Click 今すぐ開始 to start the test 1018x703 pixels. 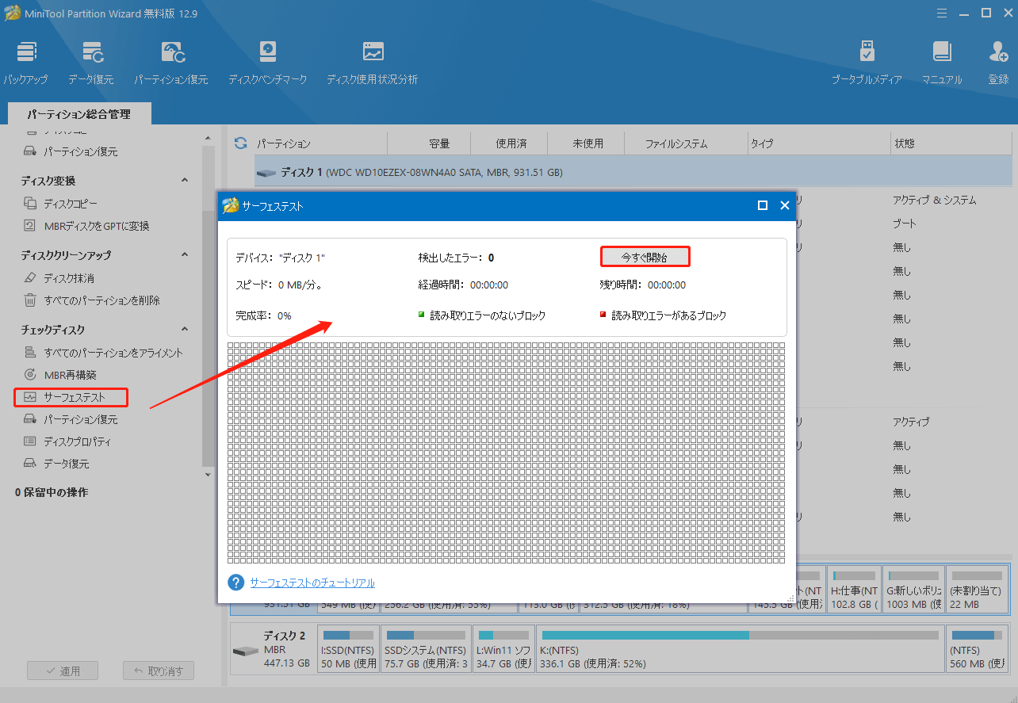[x=645, y=257]
